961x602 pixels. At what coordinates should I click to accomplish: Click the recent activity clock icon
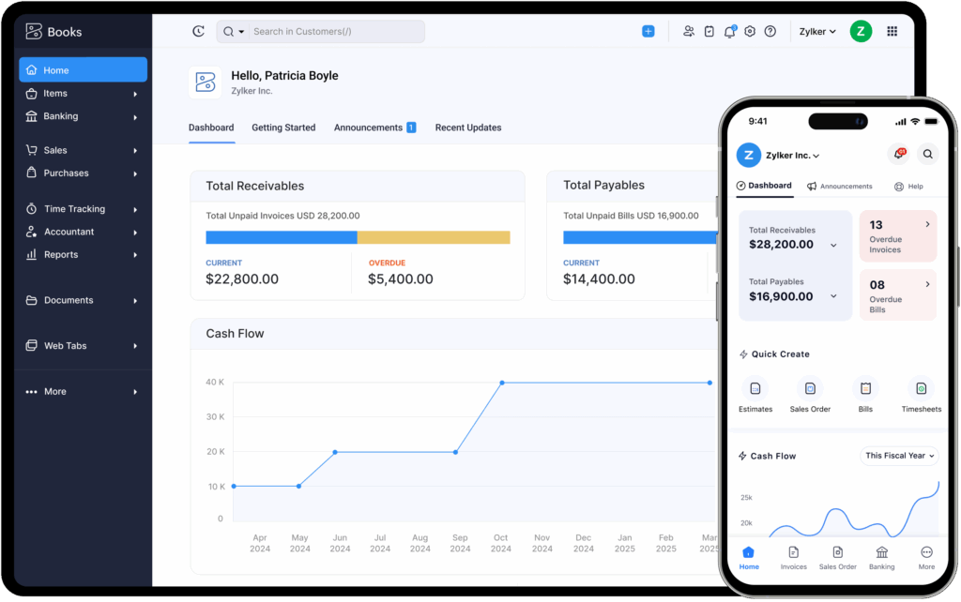coord(198,32)
